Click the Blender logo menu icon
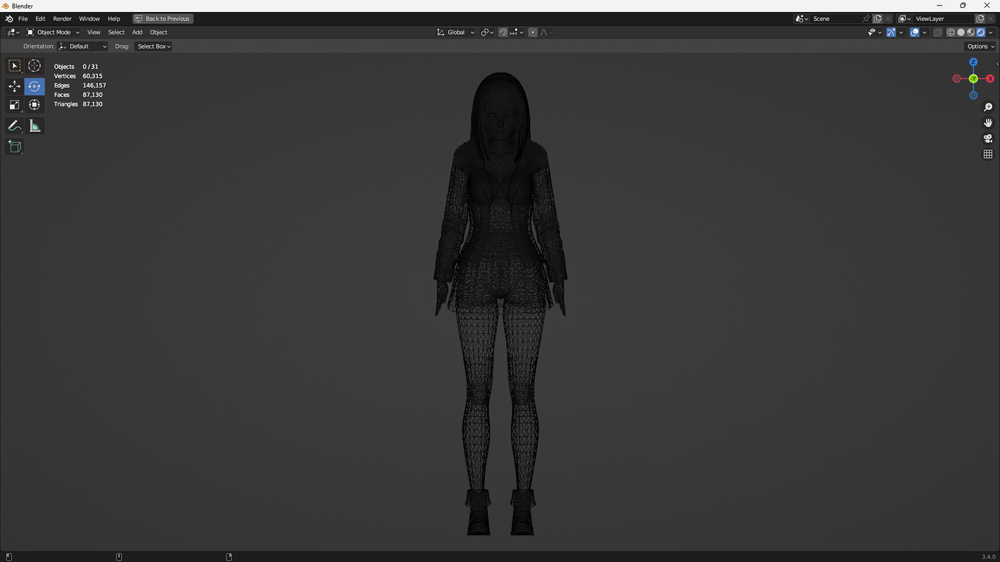Image resolution: width=1000 pixels, height=562 pixels. coord(9,19)
